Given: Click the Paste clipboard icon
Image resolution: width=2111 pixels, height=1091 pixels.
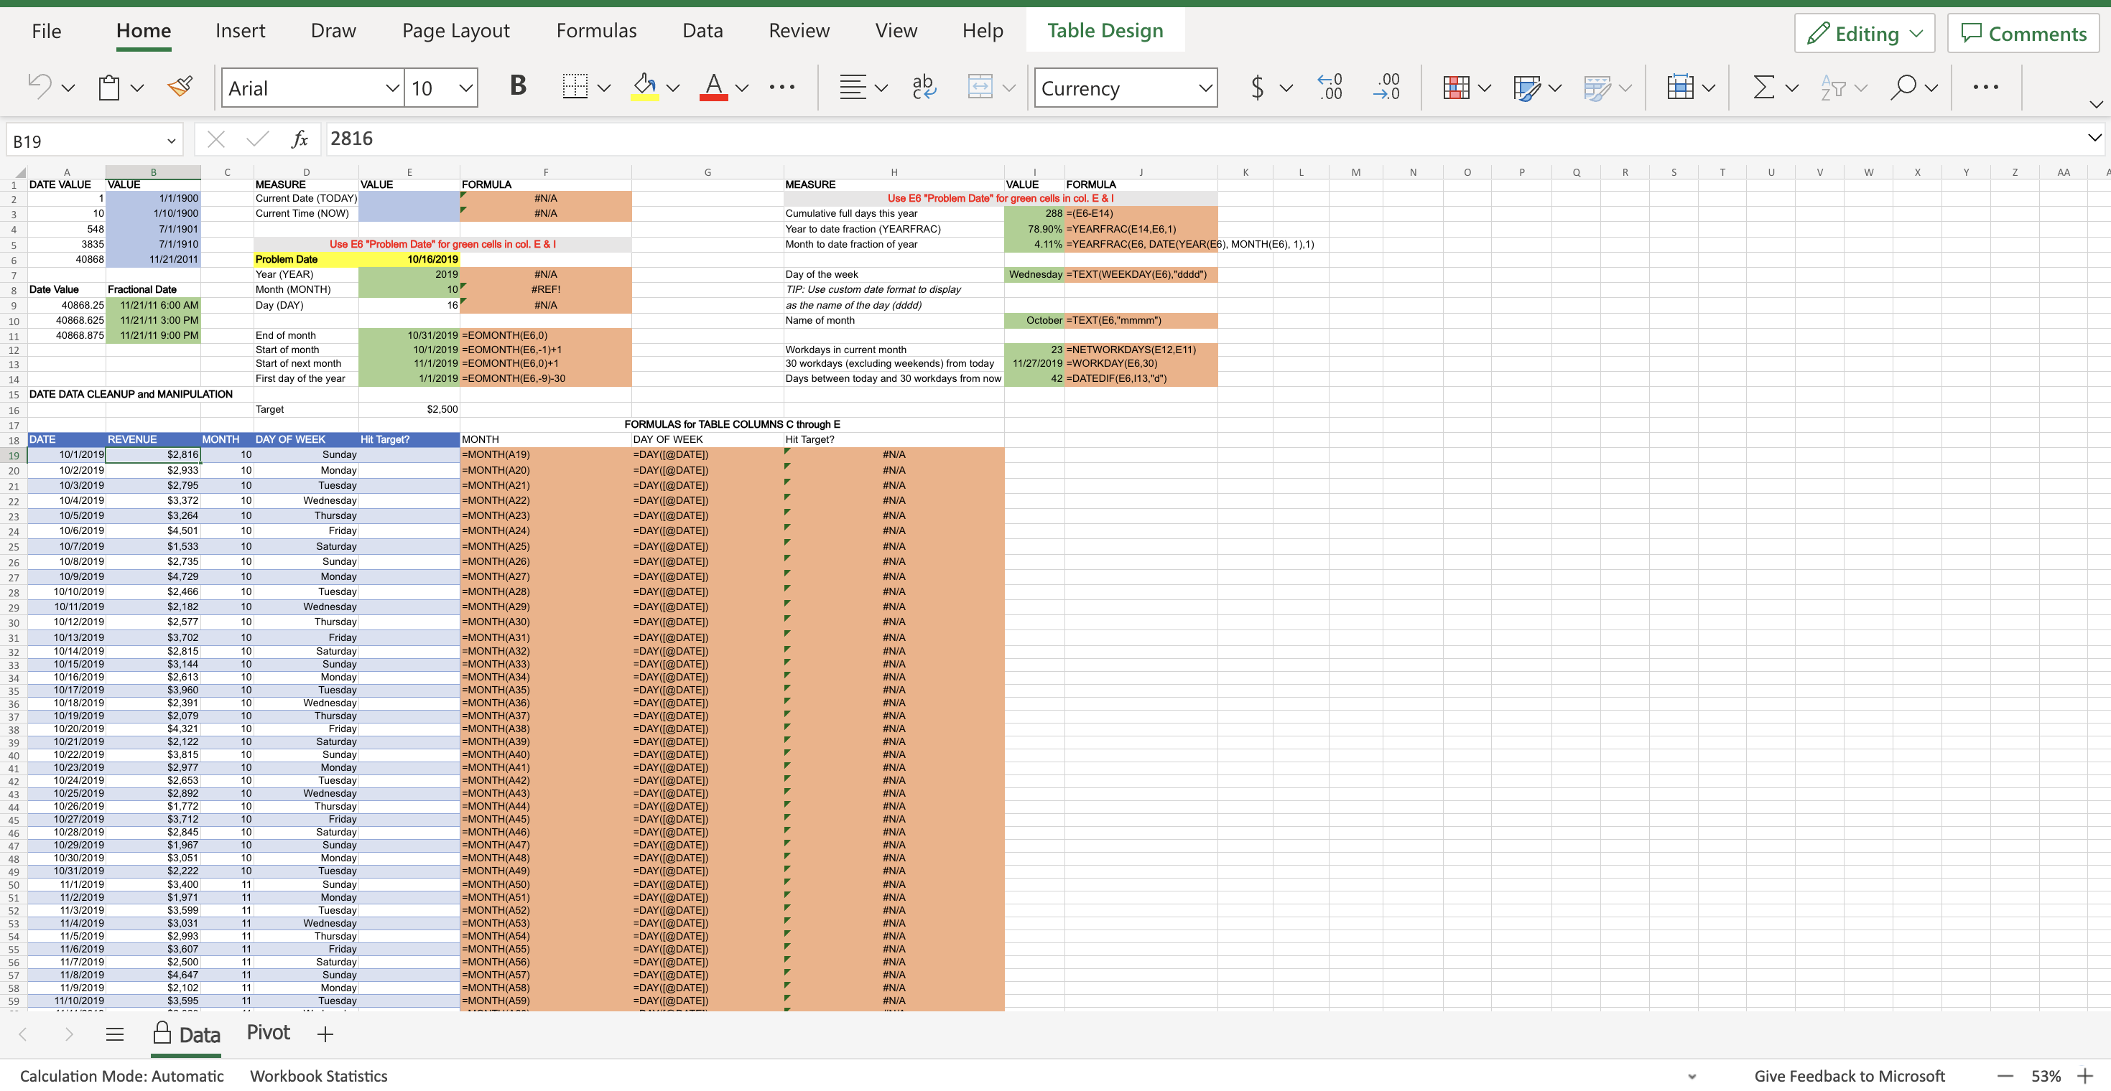Looking at the screenshot, I should click(109, 87).
